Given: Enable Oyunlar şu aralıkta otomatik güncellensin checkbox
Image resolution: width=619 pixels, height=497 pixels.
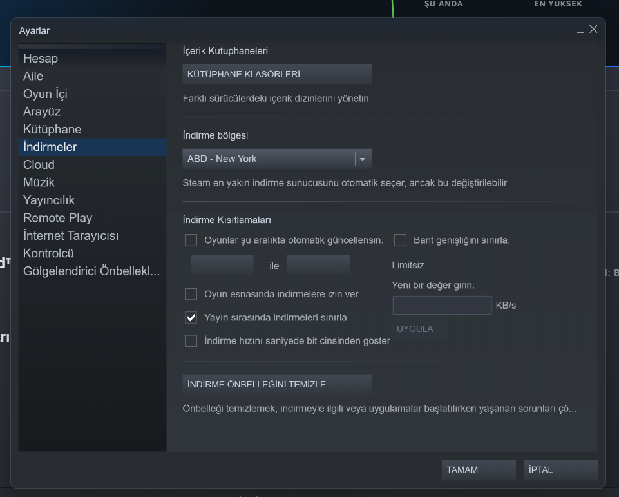Looking at the screenshot, I should pyautogui.click(x=191, y=240).
